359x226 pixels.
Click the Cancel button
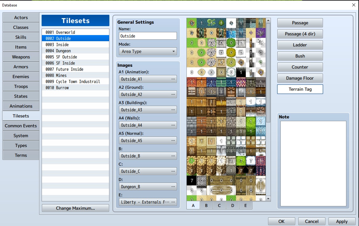click(x=312, y=221)
